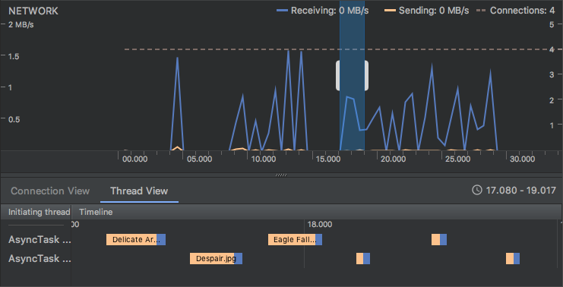Viewport: 563px width, 287px height.
Task: Click the 20.000 mark on timeline axis
Action: coord(393,159)
